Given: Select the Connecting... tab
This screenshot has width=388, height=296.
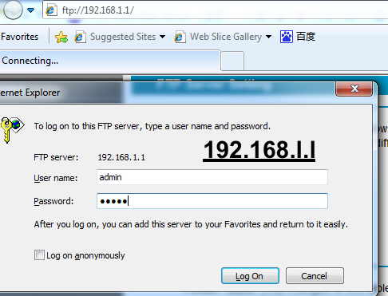Looking at the screenshot, I should pos(110,61).
